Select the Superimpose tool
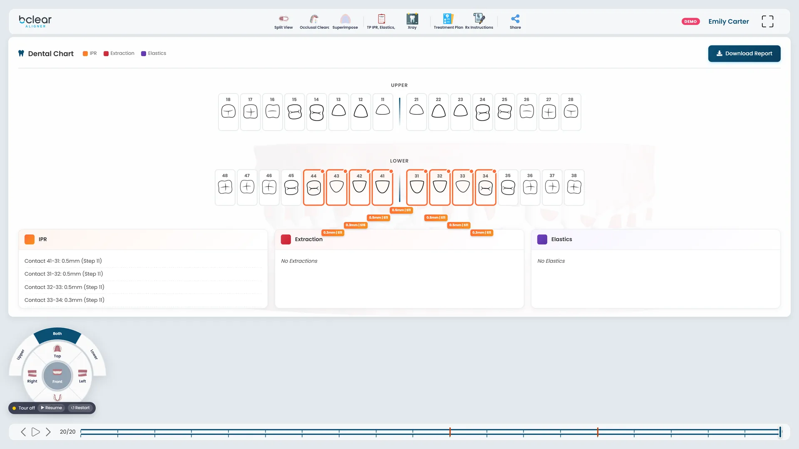The width and height of the screenshot is (799, 449). (345, 22)
